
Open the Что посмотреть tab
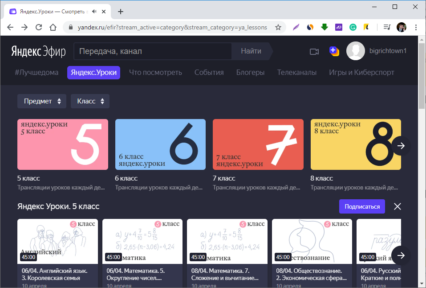(x=155, y=72)
